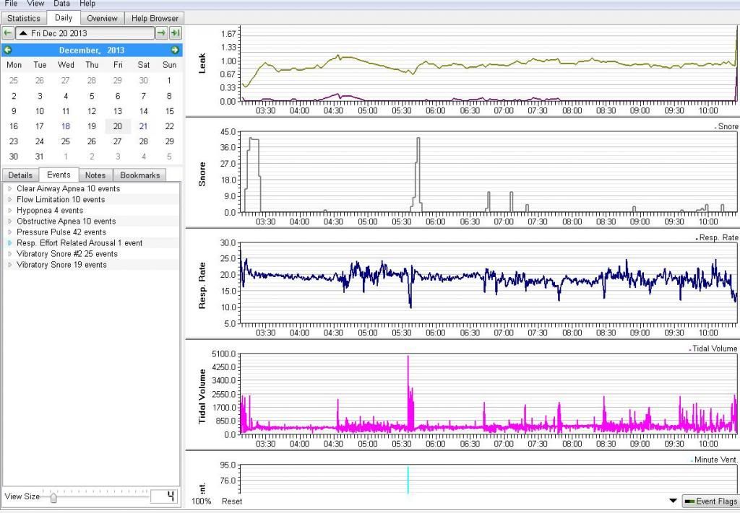Collapse calendar via Fri Dec 20 2013 button
This screenshot has width=740, height=513.
pos(85,33)
